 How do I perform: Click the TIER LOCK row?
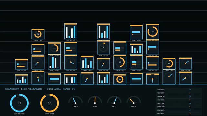click(x=179, y=90)
